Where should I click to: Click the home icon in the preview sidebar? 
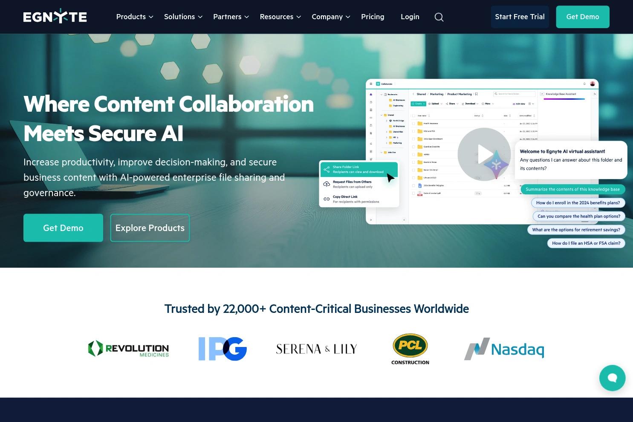[x=371, y=95]
